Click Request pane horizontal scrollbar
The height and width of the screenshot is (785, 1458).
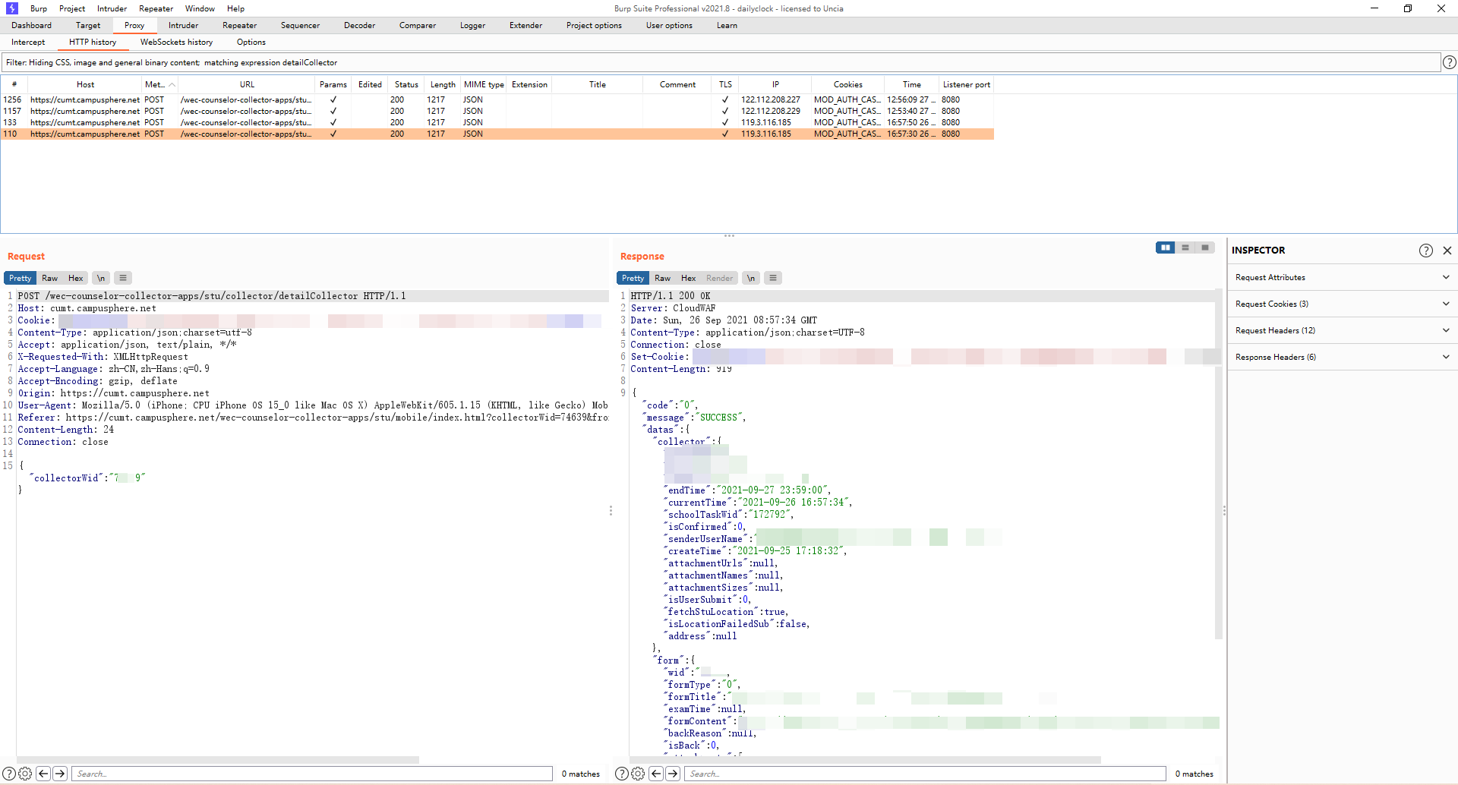218,759
